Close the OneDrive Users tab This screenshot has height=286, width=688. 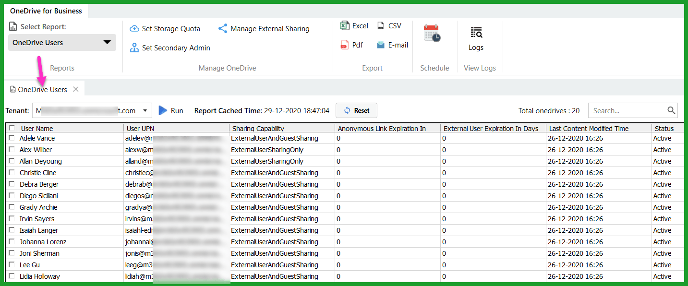76,89
